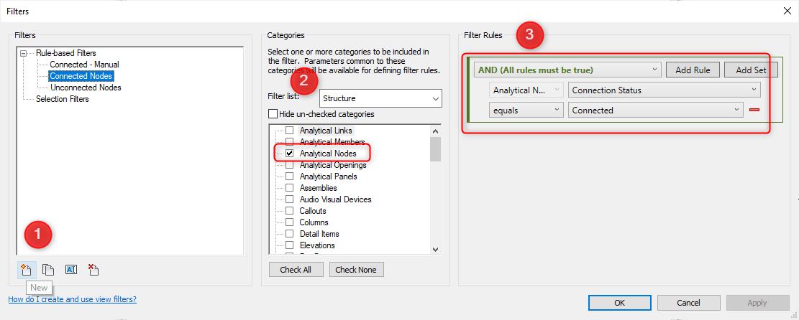
Task: Select the Connected - Manual filter
Action: [x=84, y=65]
